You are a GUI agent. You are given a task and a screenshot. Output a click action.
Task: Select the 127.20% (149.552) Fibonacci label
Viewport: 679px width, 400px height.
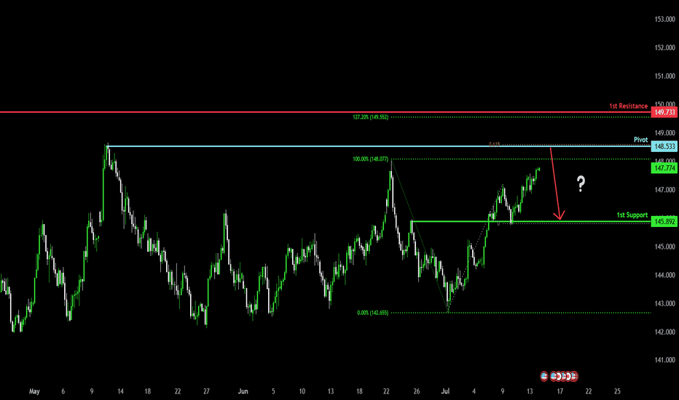(x=371, y=117)
